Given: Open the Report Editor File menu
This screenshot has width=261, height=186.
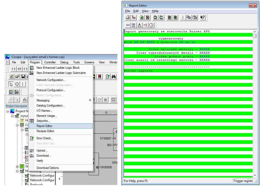Looking at the screenshot, I should pos(128,11).
